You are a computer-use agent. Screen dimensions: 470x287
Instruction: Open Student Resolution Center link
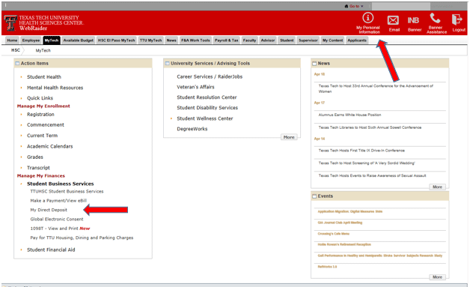pyautogui.click(x=207, y=97)
